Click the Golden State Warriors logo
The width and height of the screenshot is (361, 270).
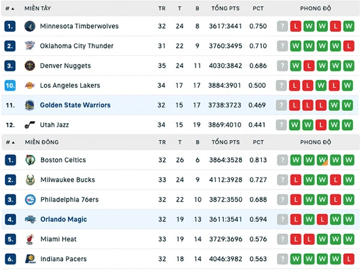point(30,105)
